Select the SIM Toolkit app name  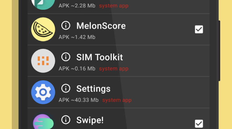[x=99, y=57]
